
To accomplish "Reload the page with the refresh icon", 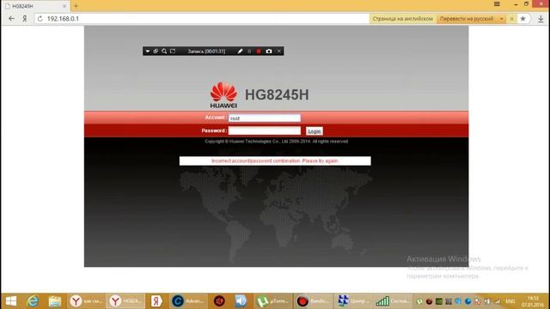I will [40, 19].
